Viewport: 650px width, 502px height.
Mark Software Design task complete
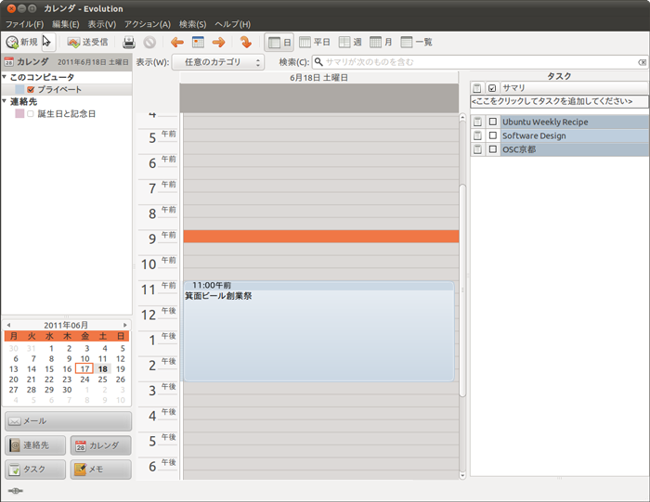(x=492, y=135)
